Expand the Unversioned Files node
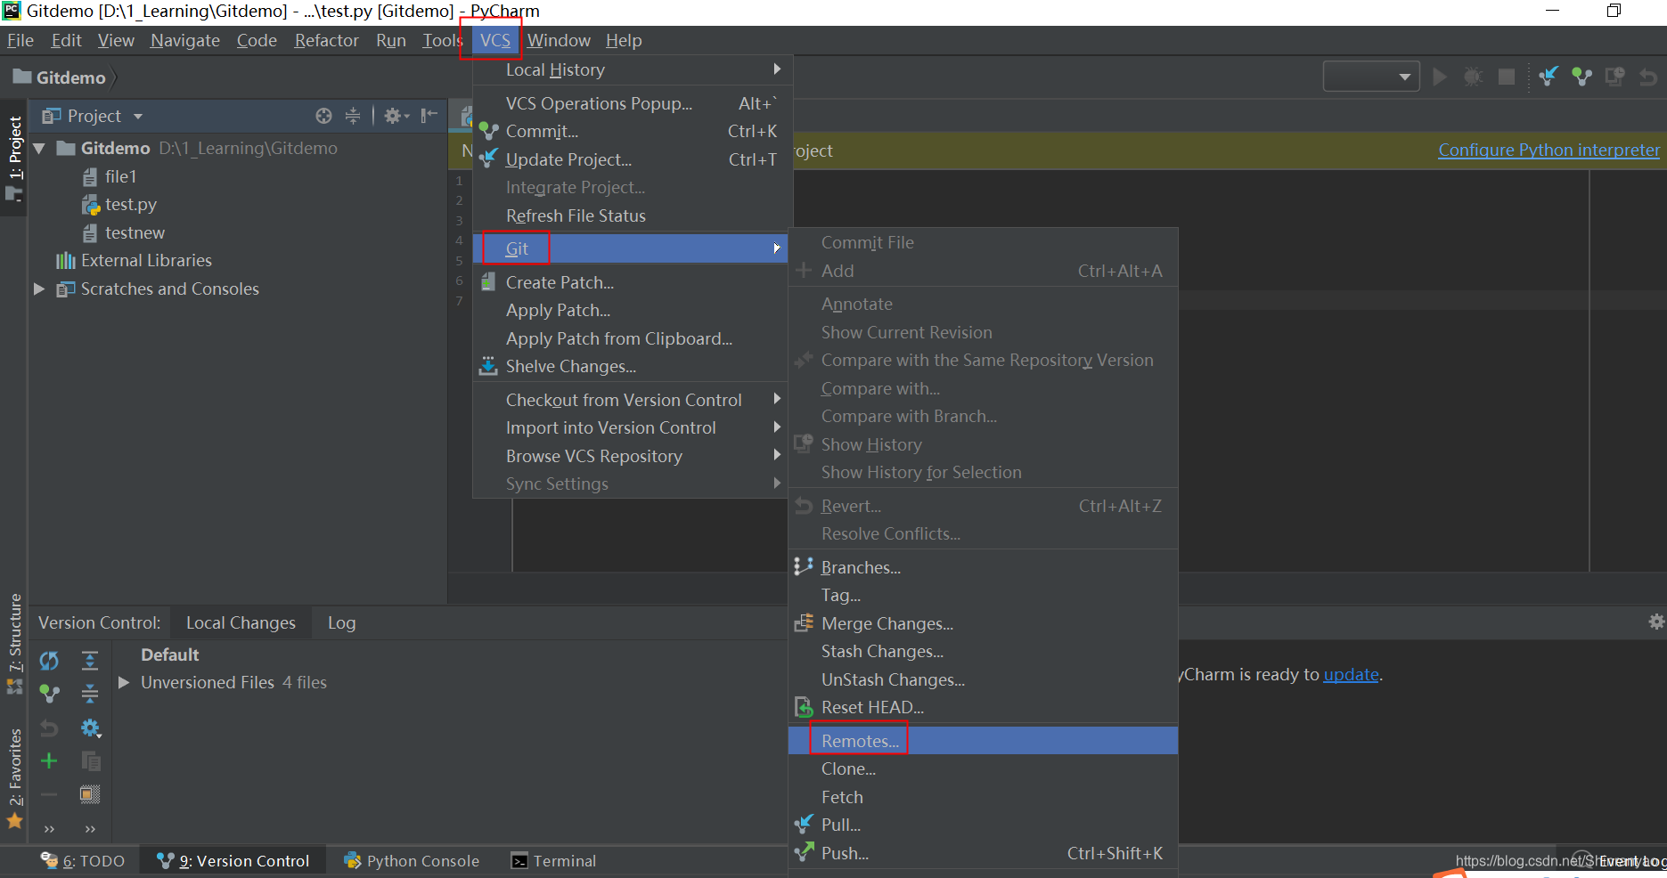Image resolution: width=1667 pixels, height=878 pixels. 124,682
